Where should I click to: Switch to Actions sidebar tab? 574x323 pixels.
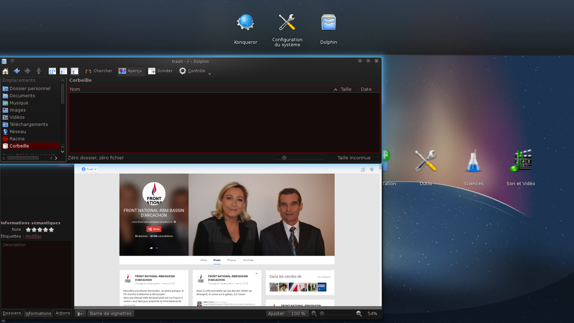63,313
